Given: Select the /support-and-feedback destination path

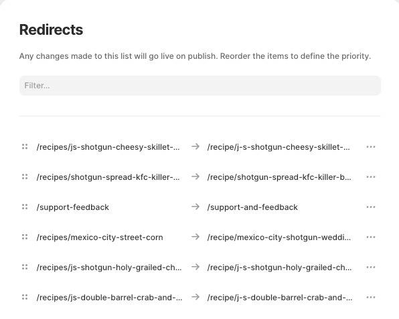Looking at the screenshot, I should [x=252, y=207].
